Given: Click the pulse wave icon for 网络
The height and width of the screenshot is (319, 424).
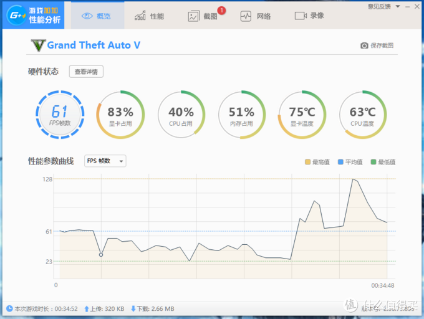Looking at the screenshot, I should coord(246,16).
